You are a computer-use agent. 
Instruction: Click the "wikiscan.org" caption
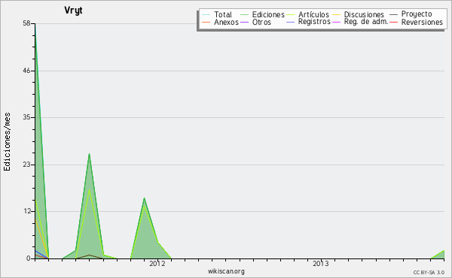(x=226, y=271)
